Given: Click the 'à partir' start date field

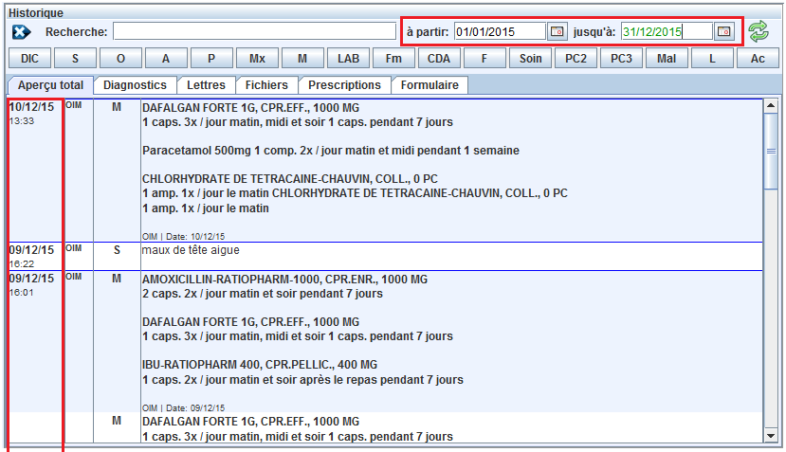Looking at the screenshot, I should [x=500, y=31].
